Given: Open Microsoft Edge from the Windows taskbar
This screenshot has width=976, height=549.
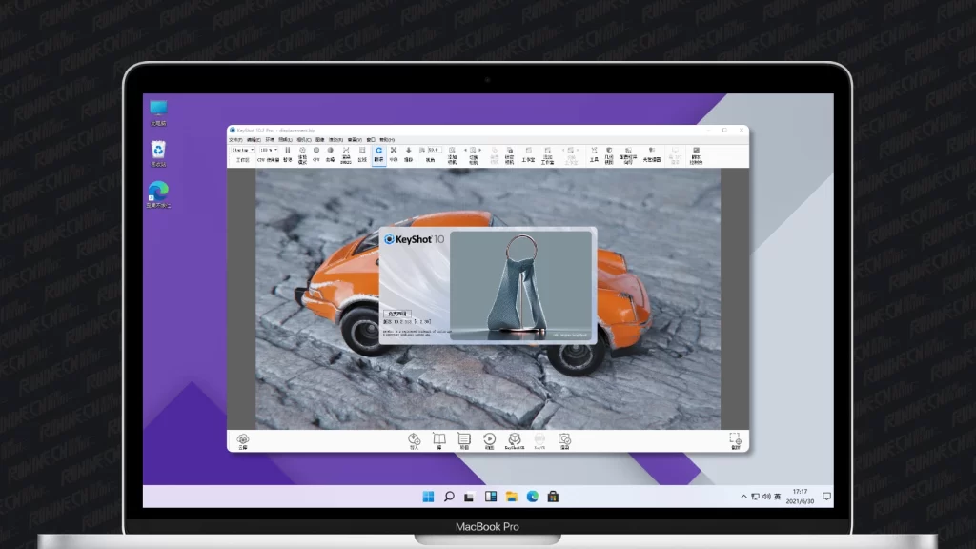Looking at the screenshot, I should [532, 497].
